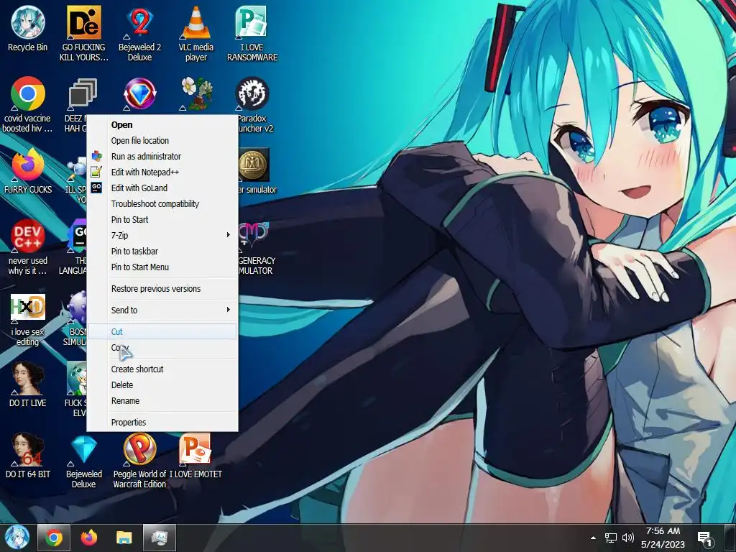Image resolution: width=736 pixels, height=552 pixels.
Task: Expand the 7-Zip submenu
Action: pos(163,235)
